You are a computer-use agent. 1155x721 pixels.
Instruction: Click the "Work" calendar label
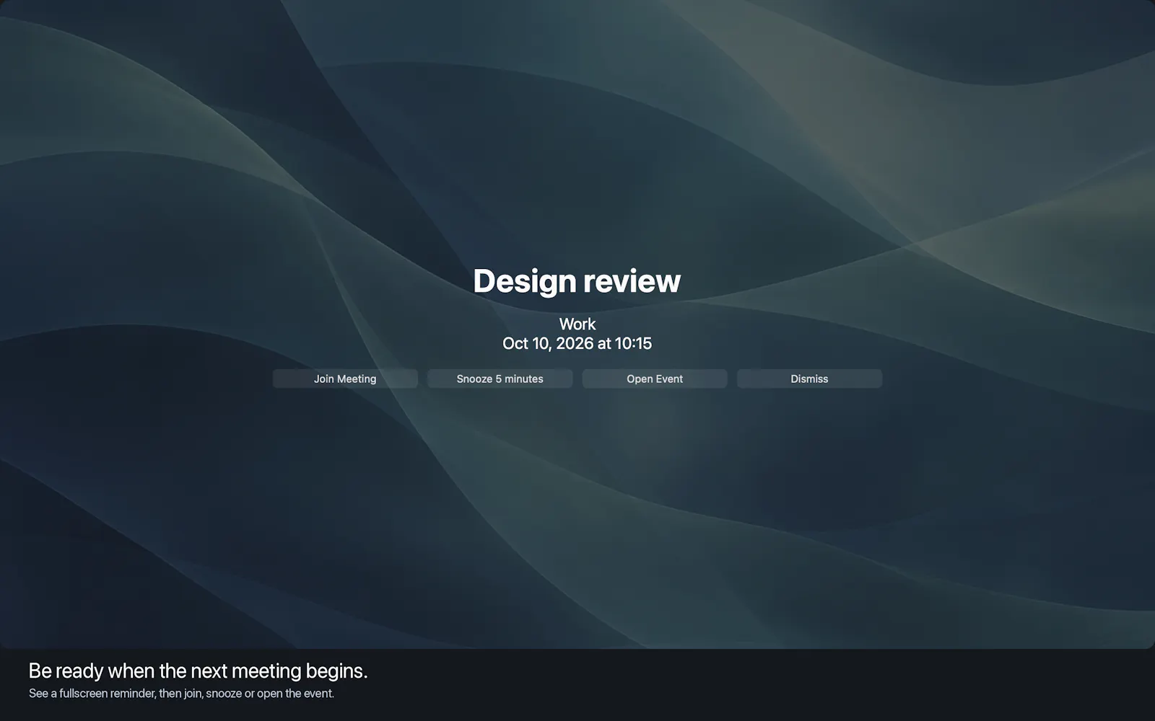click(x=577, y=324)
